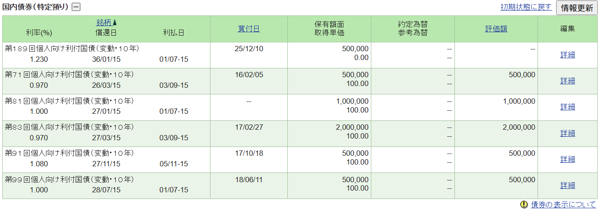Open 詳細 for the 第83回 bond
This screenshot has height=210, width=599.
click(x=568, y=133)
